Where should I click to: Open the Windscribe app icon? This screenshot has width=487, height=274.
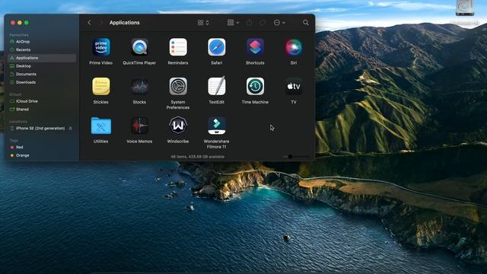[178, 126]
